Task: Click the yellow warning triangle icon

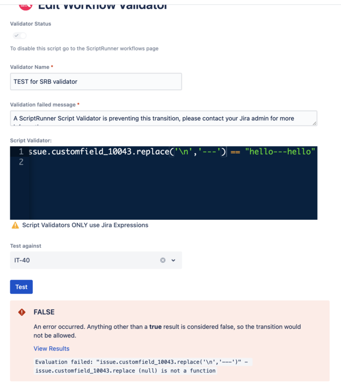Action: click(15, 225)
